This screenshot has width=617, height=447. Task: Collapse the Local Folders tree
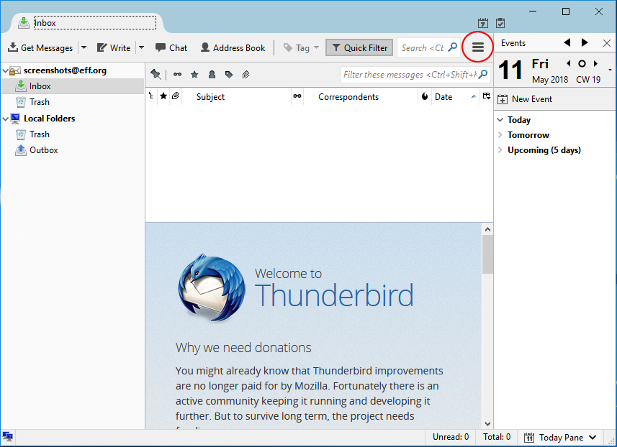(5, 119)
